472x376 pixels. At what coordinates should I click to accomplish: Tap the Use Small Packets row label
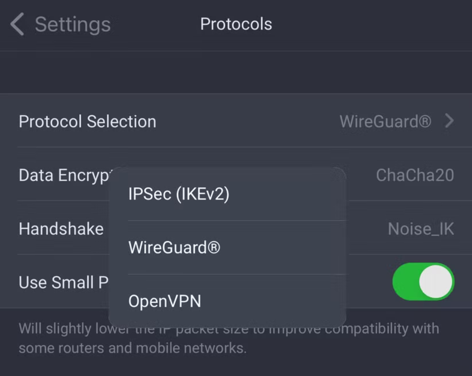pos(62,282)
